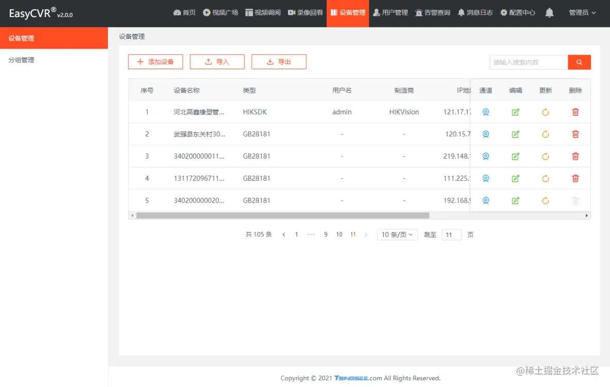Screen dimensions: 610x387
Task: Open the 配置中心 menu
Action: [x=518, y=13]
